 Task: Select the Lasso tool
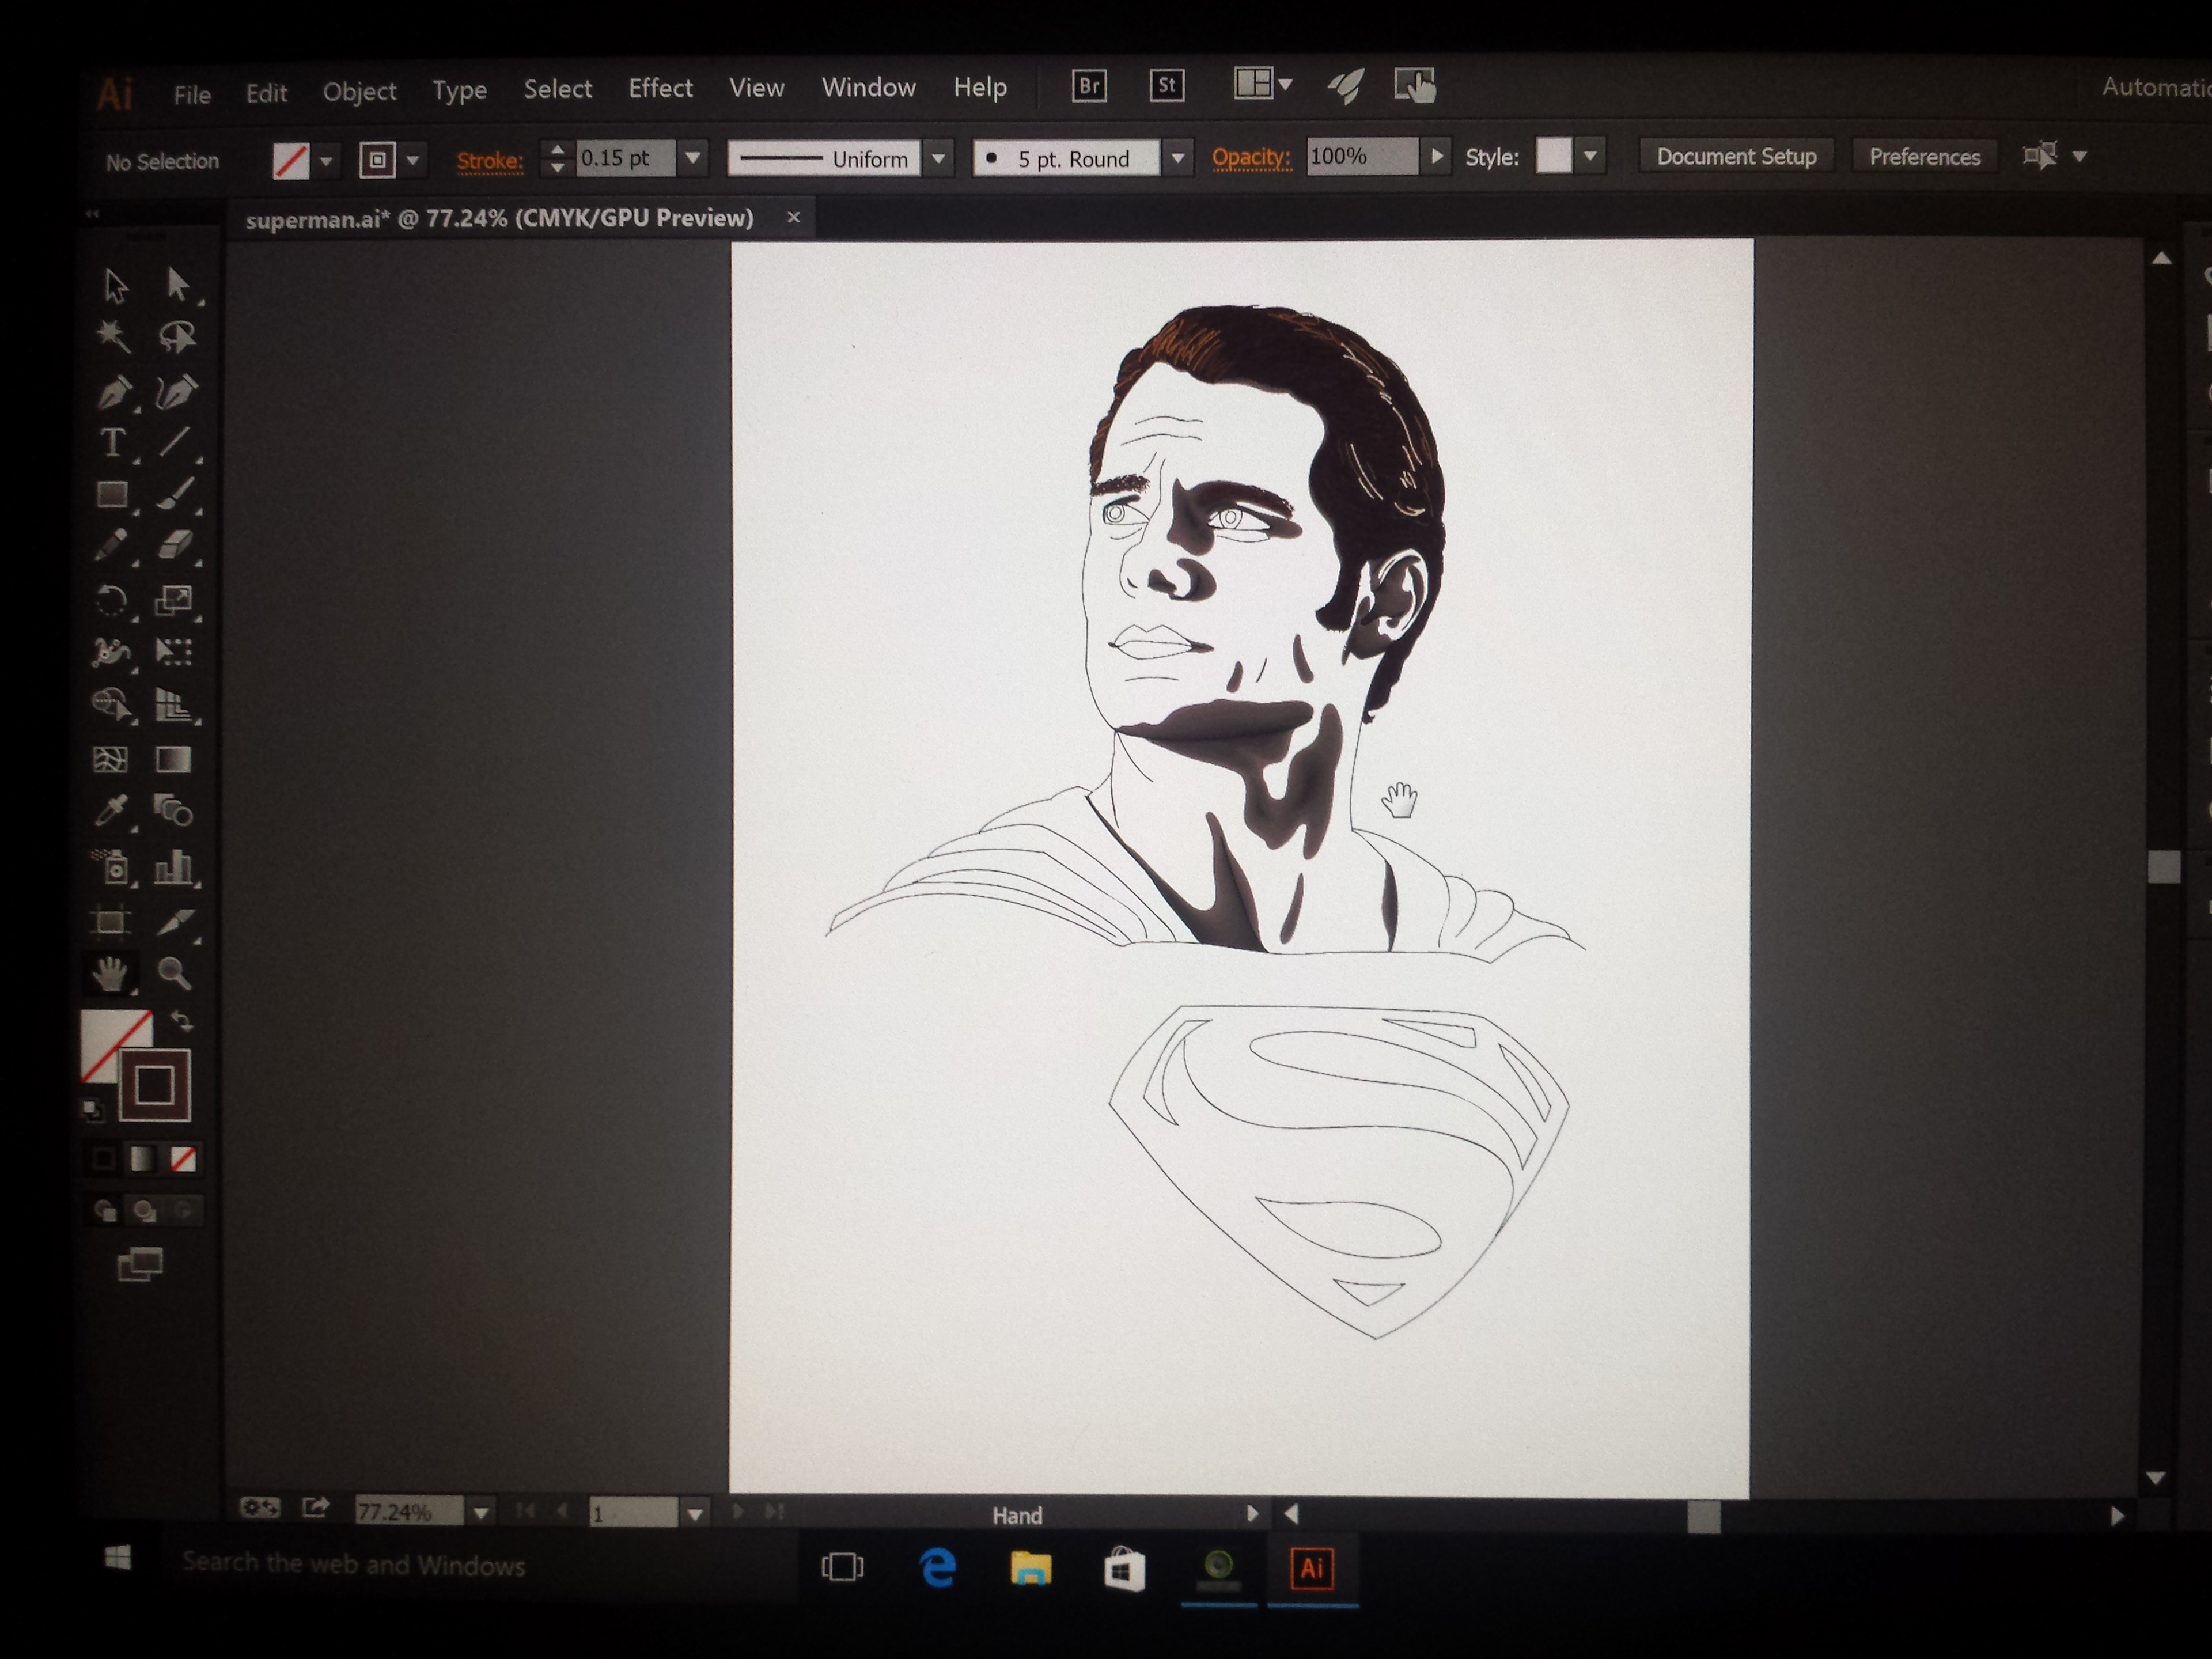[177, 336]
